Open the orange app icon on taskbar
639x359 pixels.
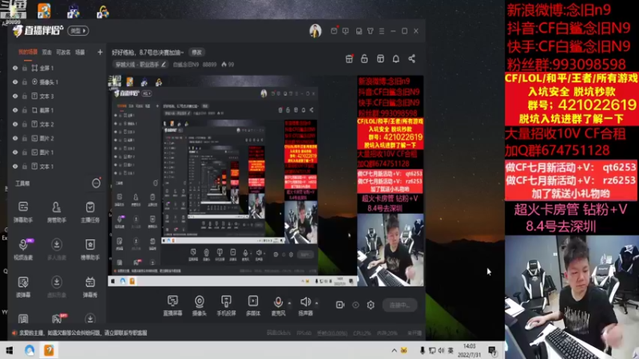tap(49, 350)
